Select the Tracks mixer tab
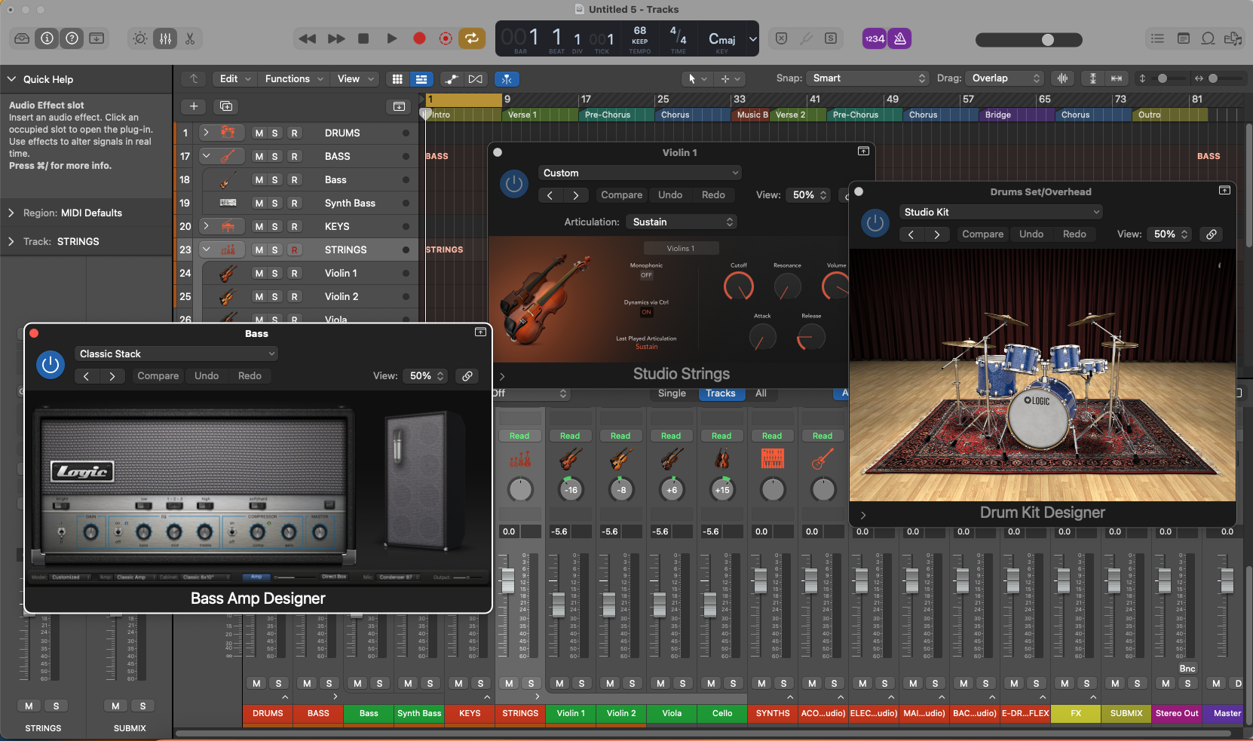The width and height of the screenshot is (1253, 741). coord(721,393)
